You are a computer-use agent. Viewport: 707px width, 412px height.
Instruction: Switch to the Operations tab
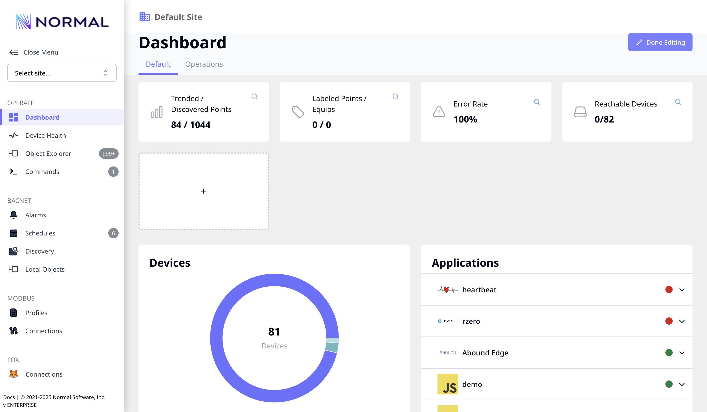pyautogui.click(x=204, y=64)
